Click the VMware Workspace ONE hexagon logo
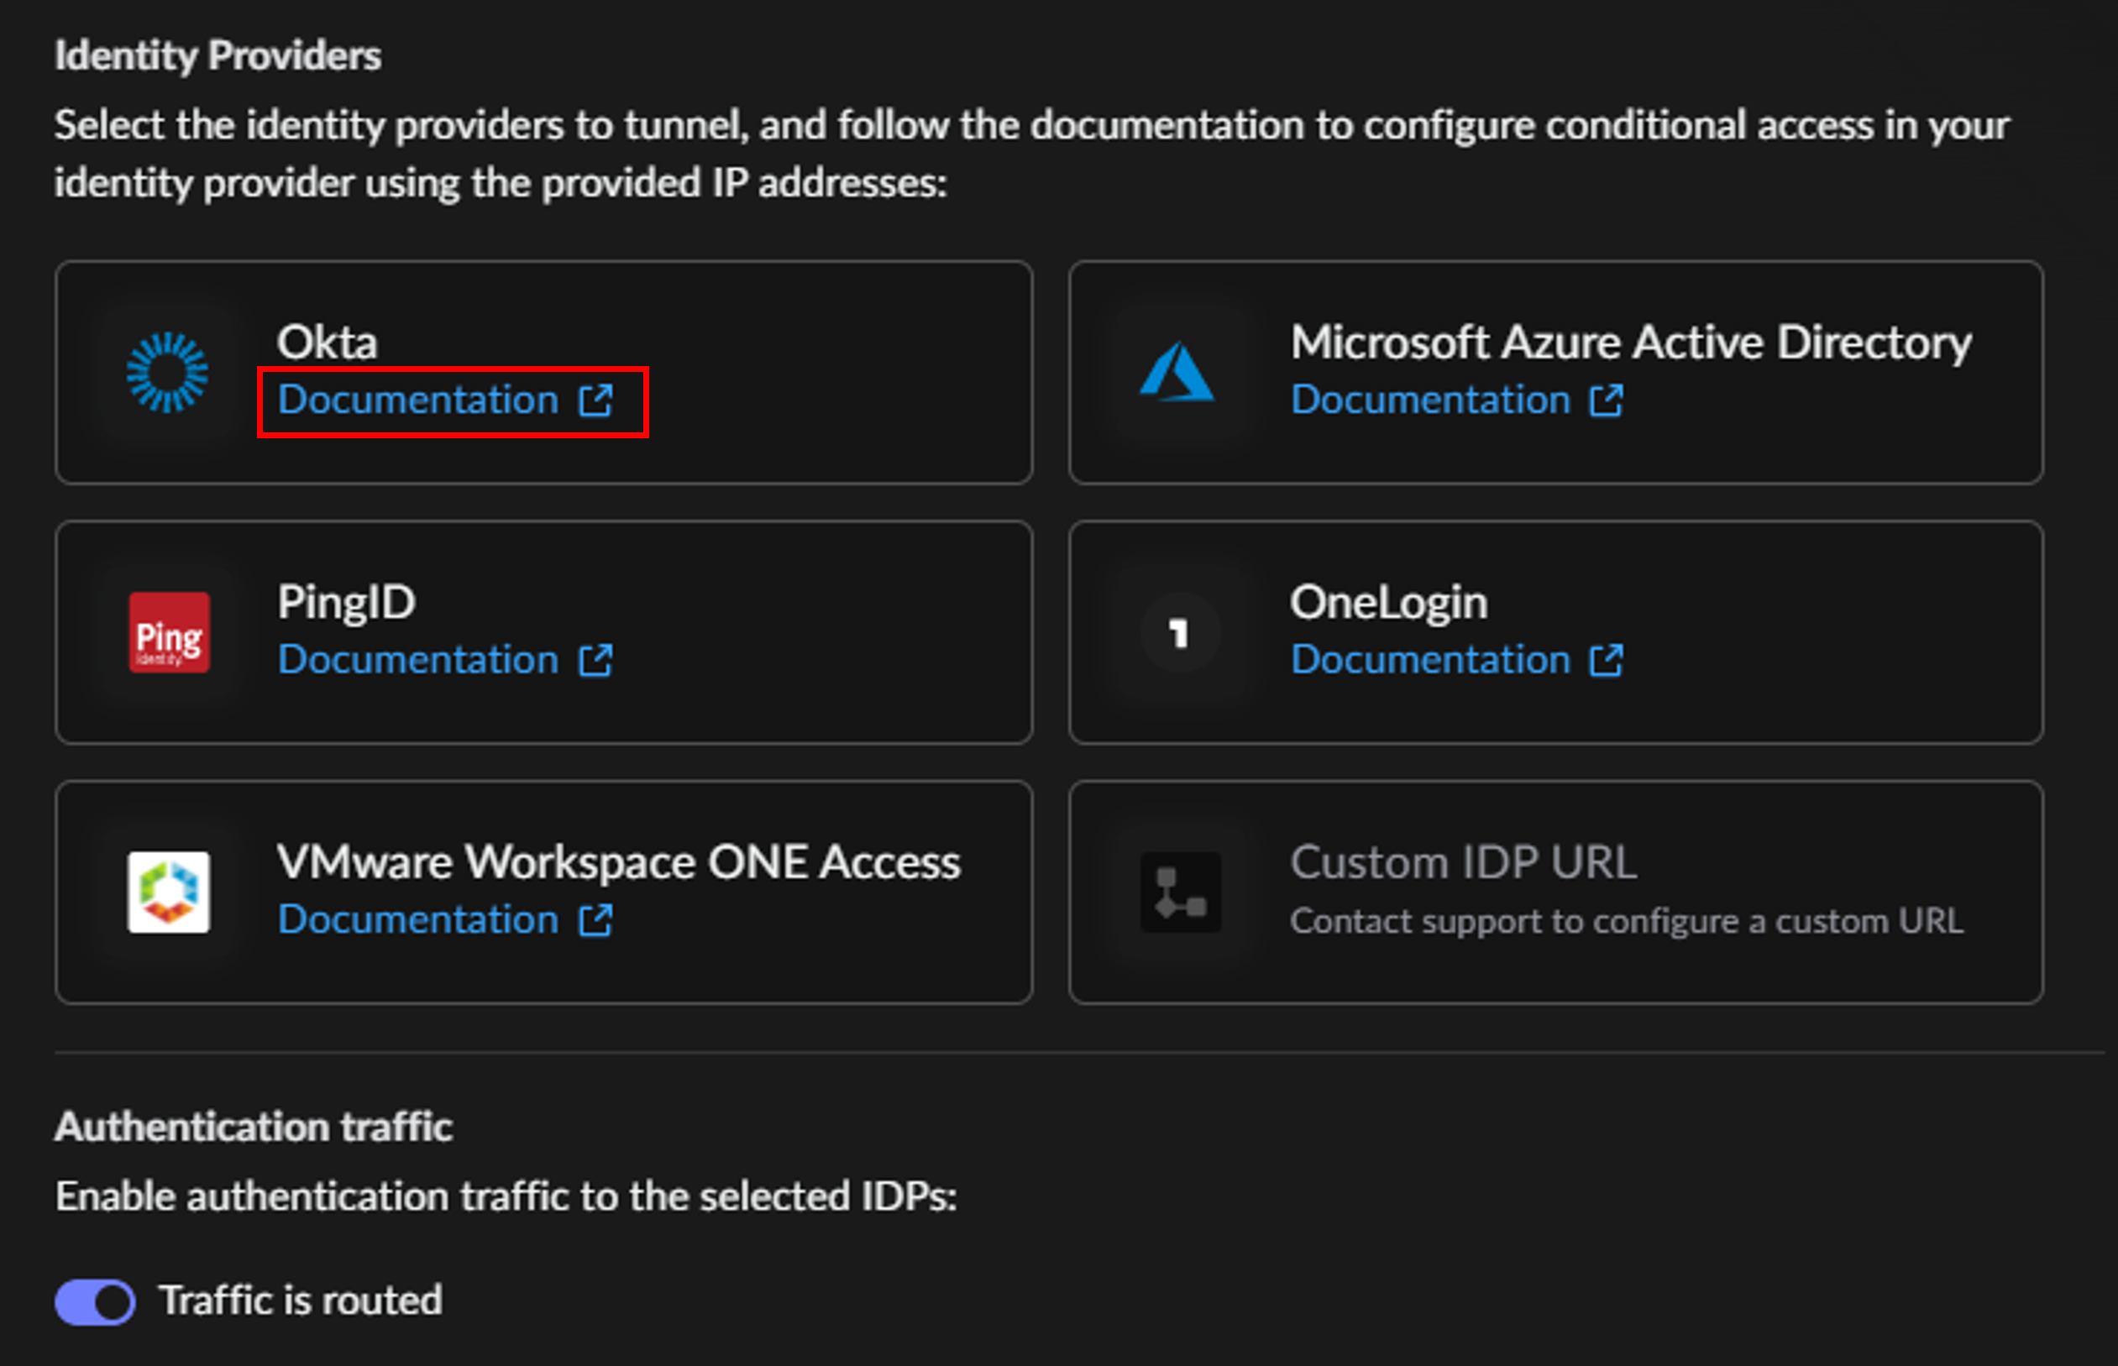 (169, 892)
